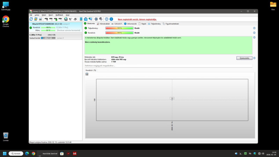The width and height of the screenshot is (279, 157).
Task: Open the Film folder on desktop
Action: 273,6
